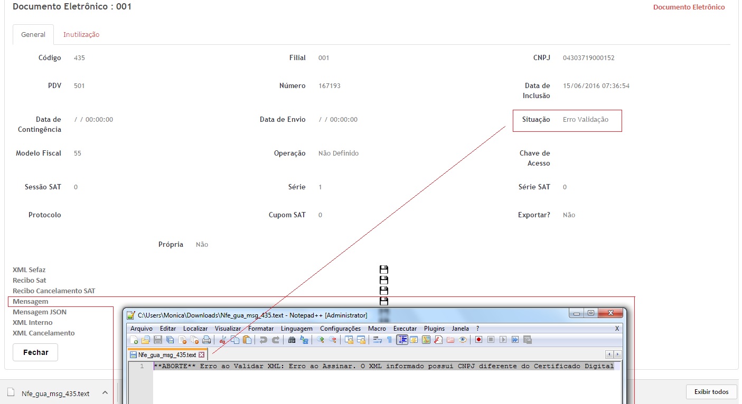
Task: Start macro recording with the red record icon
Action: click(x=478, y=340)
